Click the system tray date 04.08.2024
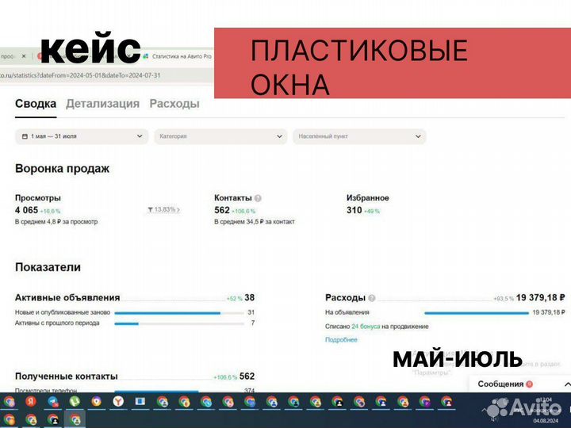Image resolution: width=571 pixels, height=428 pixels. coord(546,421)
